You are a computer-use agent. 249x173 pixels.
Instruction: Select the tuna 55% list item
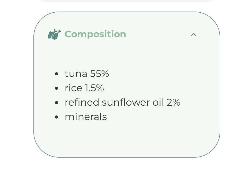87,74
